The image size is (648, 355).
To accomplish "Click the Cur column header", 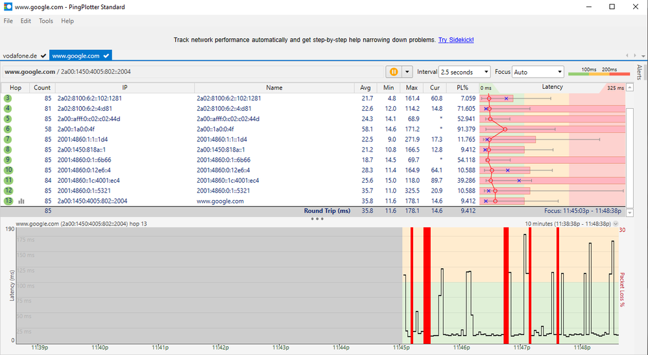I will [435, 87].
